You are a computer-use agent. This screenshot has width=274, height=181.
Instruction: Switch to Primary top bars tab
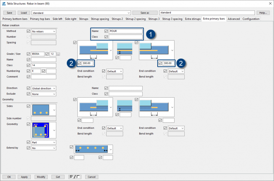coord(40,19)
